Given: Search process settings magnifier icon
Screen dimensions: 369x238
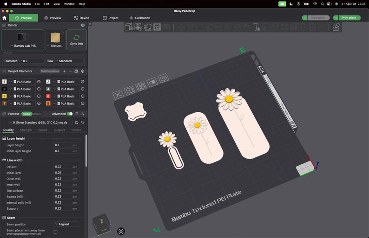Looking at the screenshot, I should coord(83,122).
